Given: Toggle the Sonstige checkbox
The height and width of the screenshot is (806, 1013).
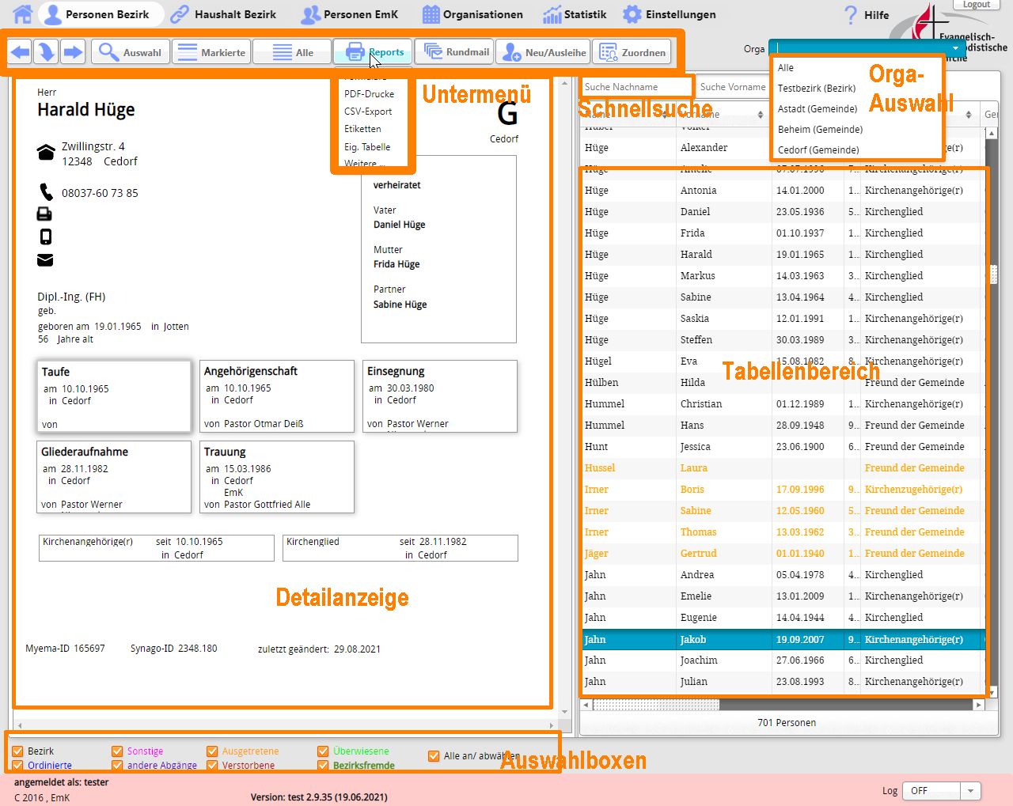Looking at the screenshot, I should (117, 751).
